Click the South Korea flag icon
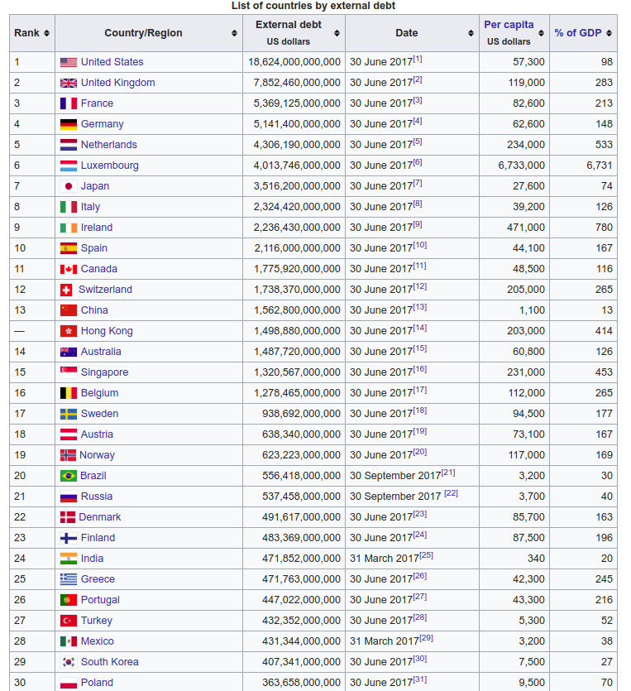 pyautogui.click(x=69, y=662)
